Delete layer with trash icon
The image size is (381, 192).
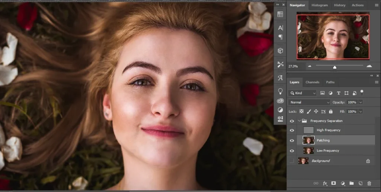(x=369, y=183)
